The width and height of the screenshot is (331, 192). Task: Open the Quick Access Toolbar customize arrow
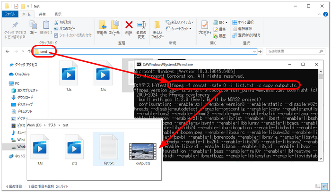[x=28, y=6]
